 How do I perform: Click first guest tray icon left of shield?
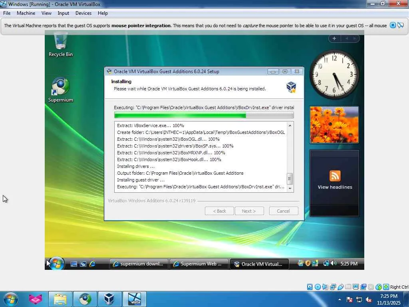[301, 263]
